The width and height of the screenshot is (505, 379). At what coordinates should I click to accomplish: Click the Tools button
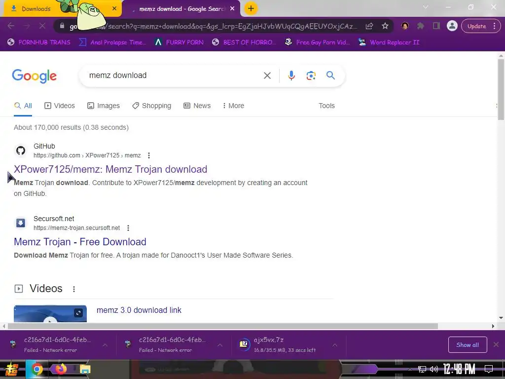click(x=326, y=106)
